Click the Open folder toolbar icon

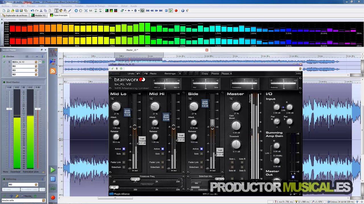point(13,10)
